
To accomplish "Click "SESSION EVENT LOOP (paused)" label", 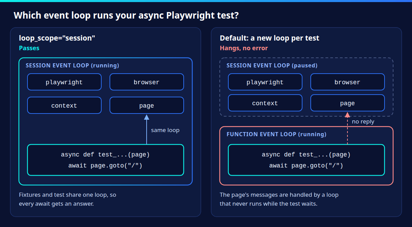I will [272, 65].
